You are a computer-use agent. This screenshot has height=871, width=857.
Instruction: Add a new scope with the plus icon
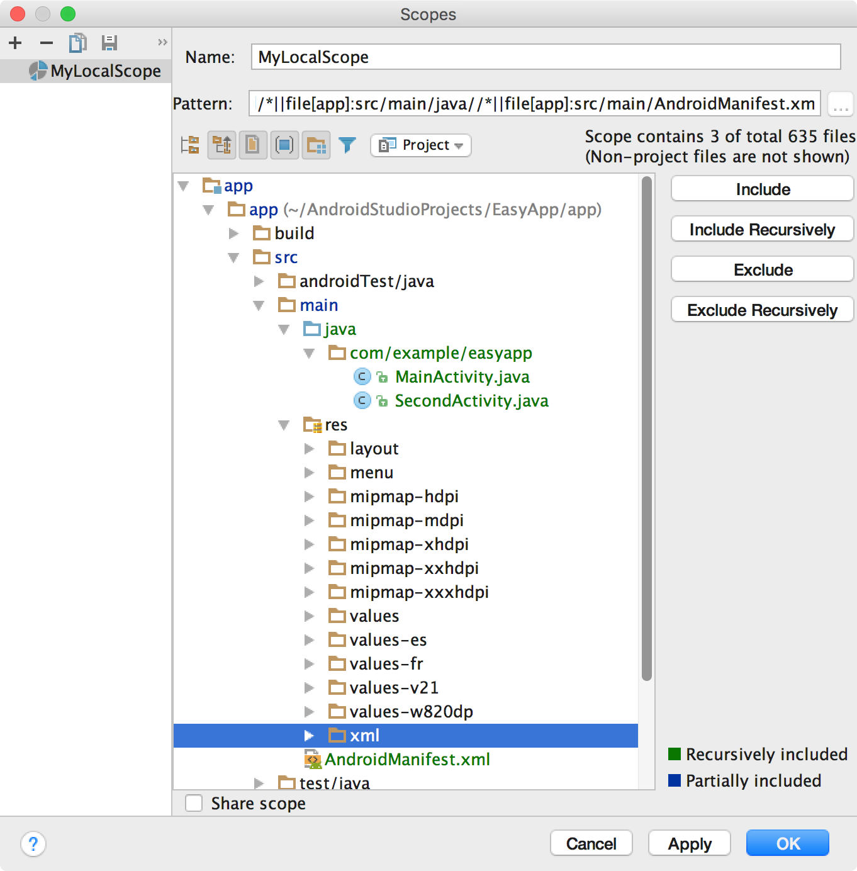click(15, 42)
